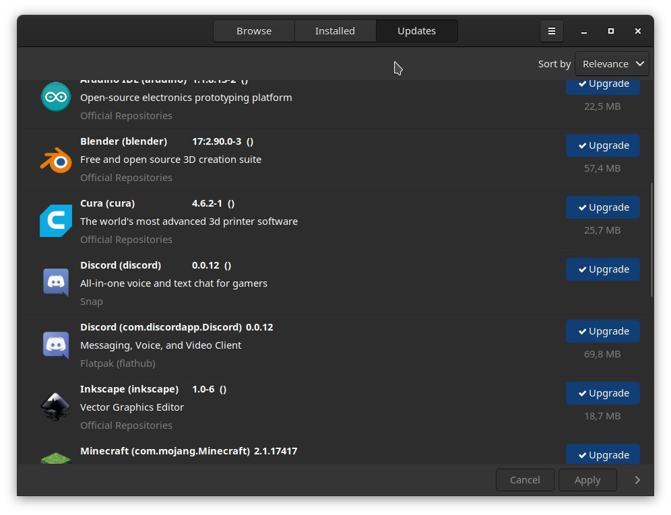The image size is (671, 515).
Task: Click the details arrow next to Apply
Action: coord(637,480)
